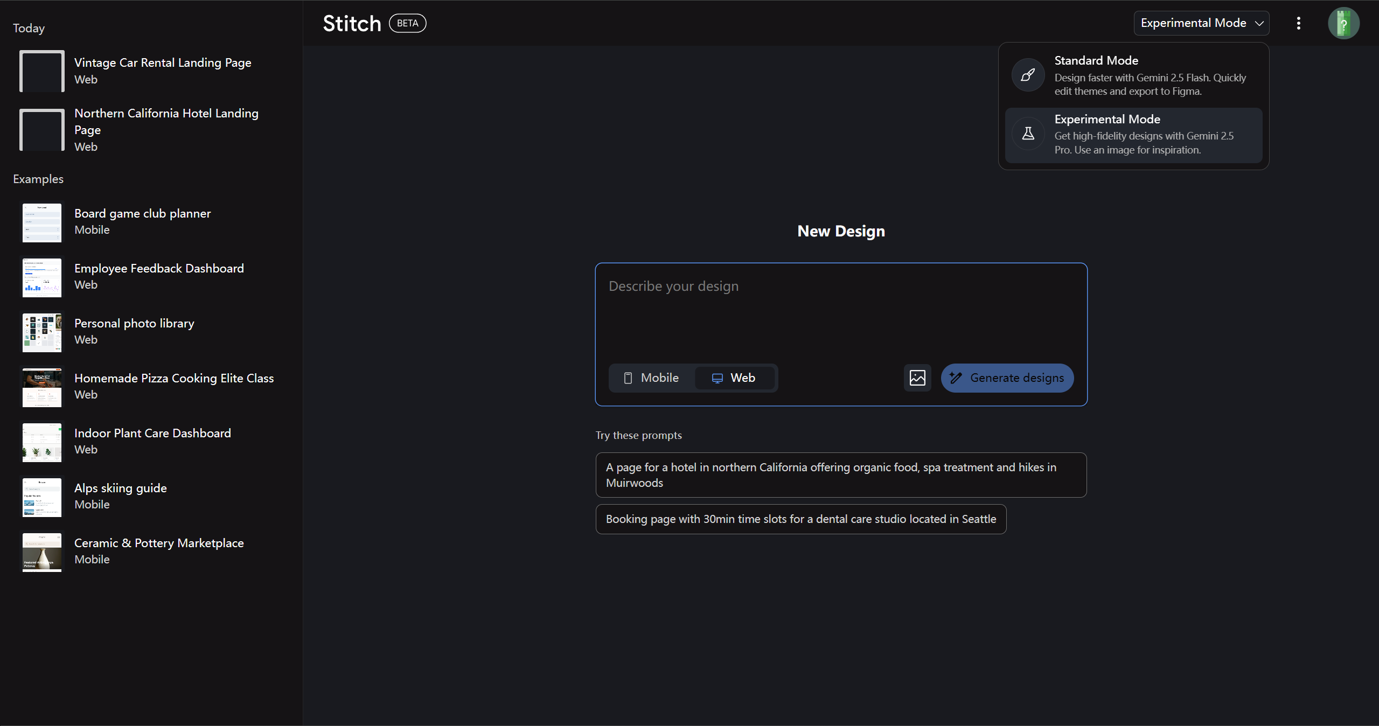
Task: Open the user profile avatar
Action: 1343,23
